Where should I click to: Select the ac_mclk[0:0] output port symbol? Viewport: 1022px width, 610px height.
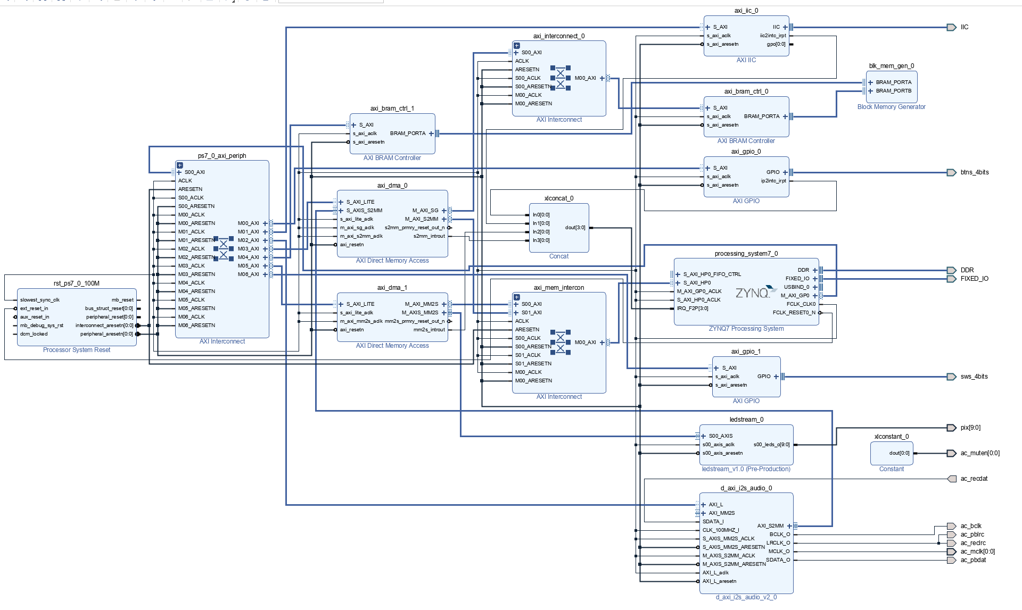(x=952, y=551)
